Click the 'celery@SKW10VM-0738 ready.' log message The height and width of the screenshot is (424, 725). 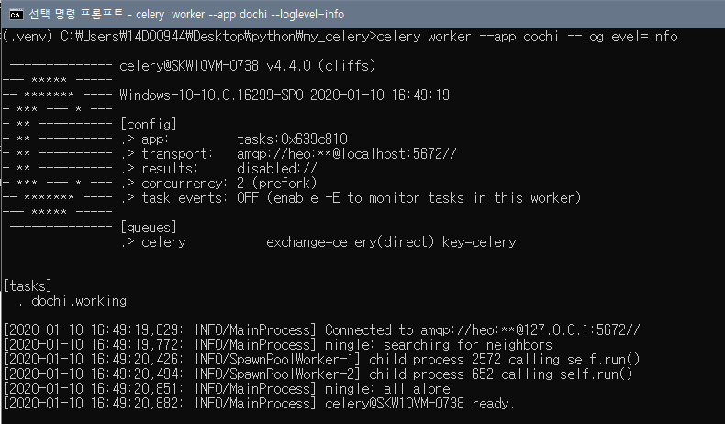(419, 404)
